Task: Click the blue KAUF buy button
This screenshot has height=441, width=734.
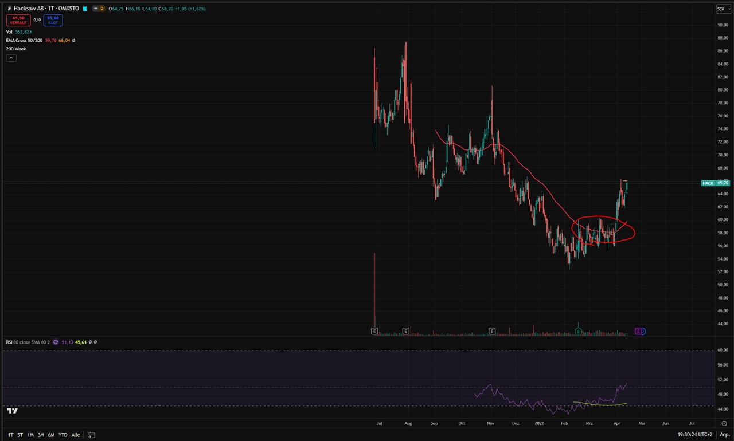Action: pyautogui.click(x=53, y=20)
